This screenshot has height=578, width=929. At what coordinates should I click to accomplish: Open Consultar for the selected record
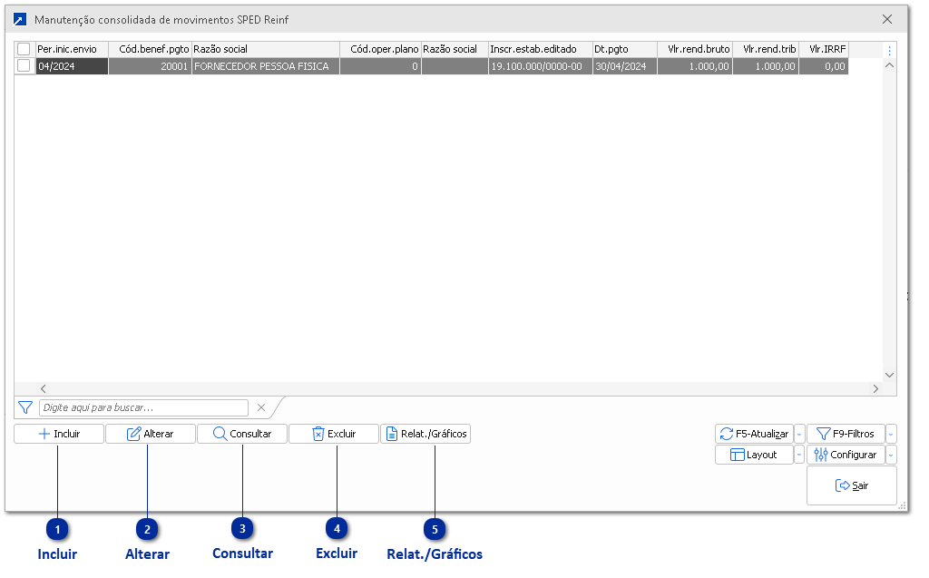[x=242, y=434]
